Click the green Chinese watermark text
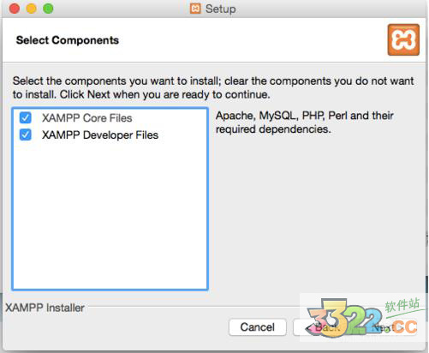 click(x=402, y=305)
